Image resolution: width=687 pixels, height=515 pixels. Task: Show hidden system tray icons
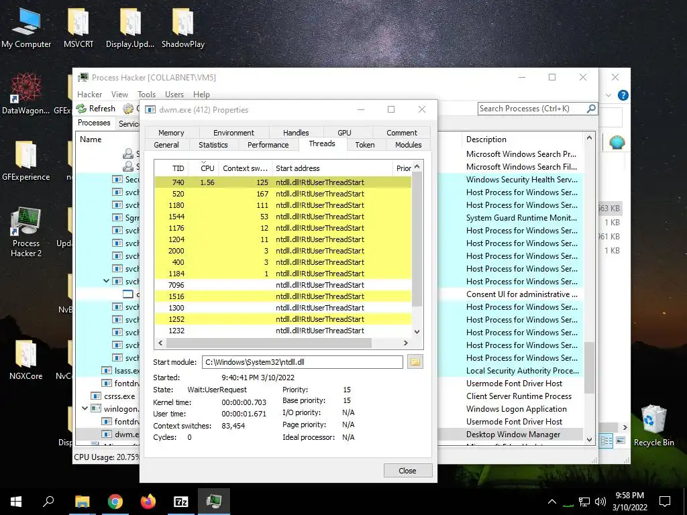[x=552, y=502]
